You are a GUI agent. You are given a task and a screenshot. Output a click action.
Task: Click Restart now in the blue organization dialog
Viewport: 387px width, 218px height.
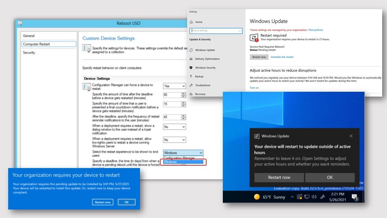tap(103, 202)
